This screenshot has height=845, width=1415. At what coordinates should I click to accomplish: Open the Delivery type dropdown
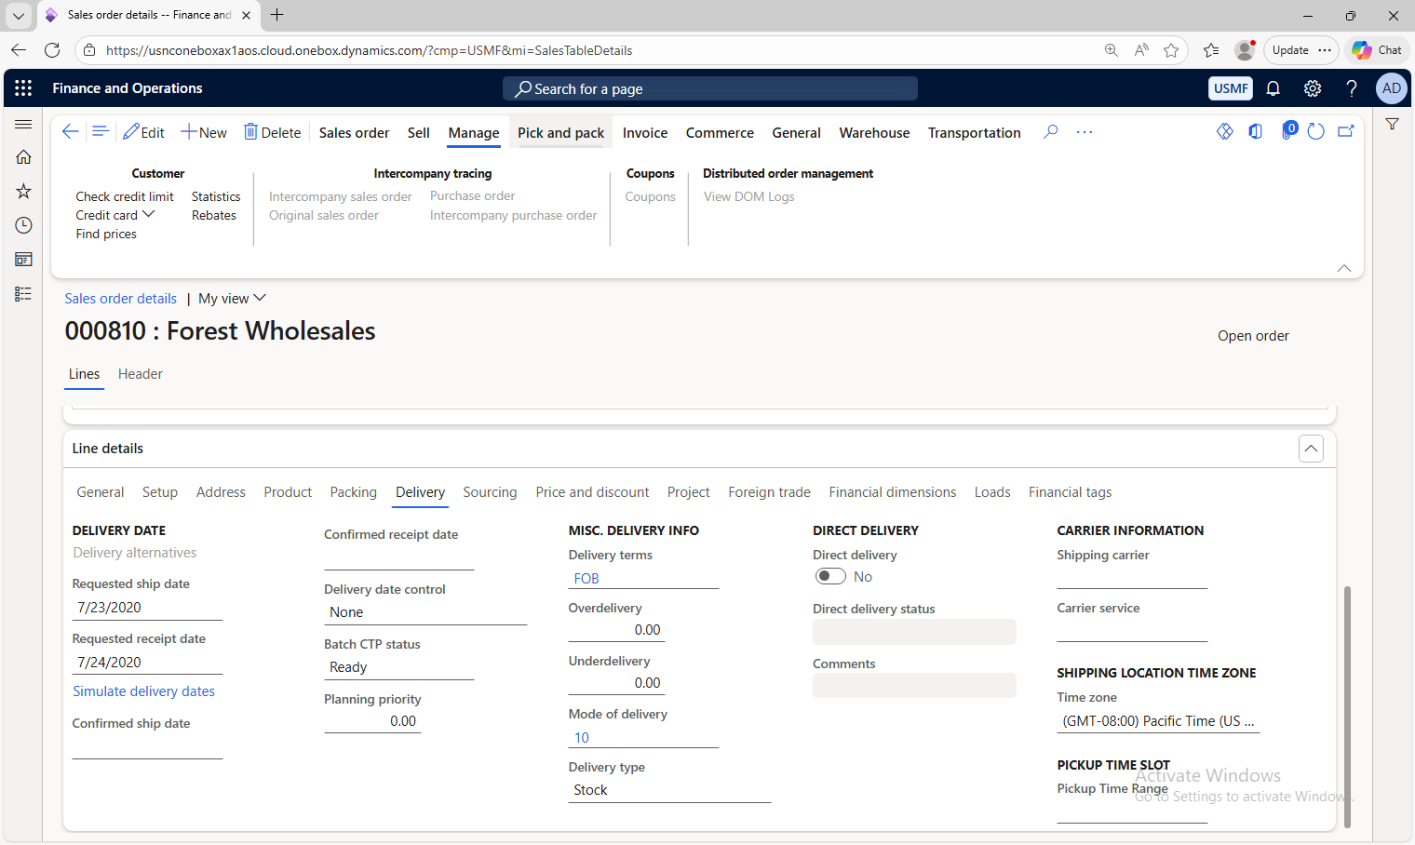[669, 790]
